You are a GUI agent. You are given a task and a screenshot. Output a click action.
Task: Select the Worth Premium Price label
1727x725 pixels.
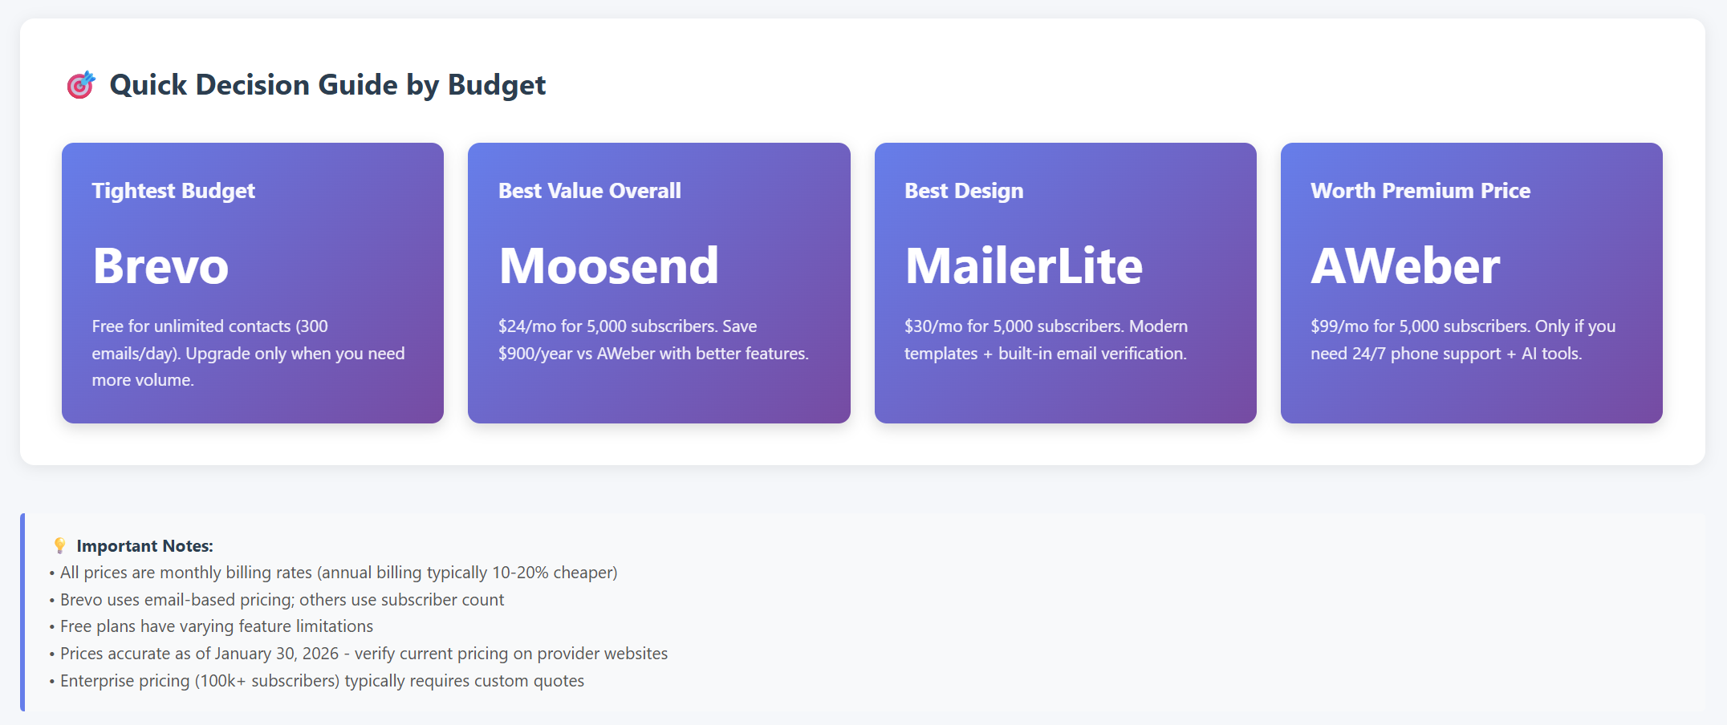1420,191
